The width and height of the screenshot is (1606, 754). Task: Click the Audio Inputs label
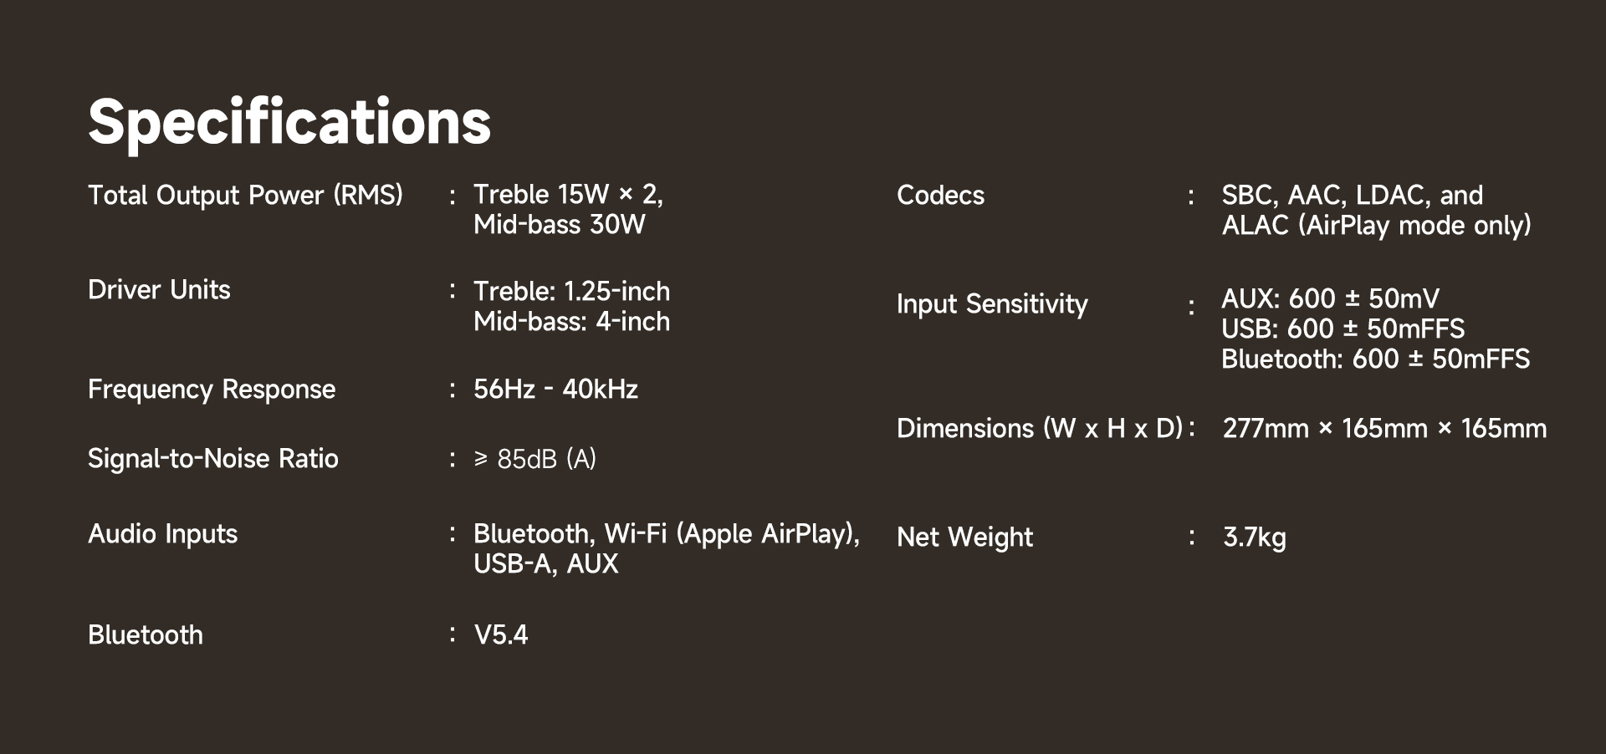tap(162, 534)
